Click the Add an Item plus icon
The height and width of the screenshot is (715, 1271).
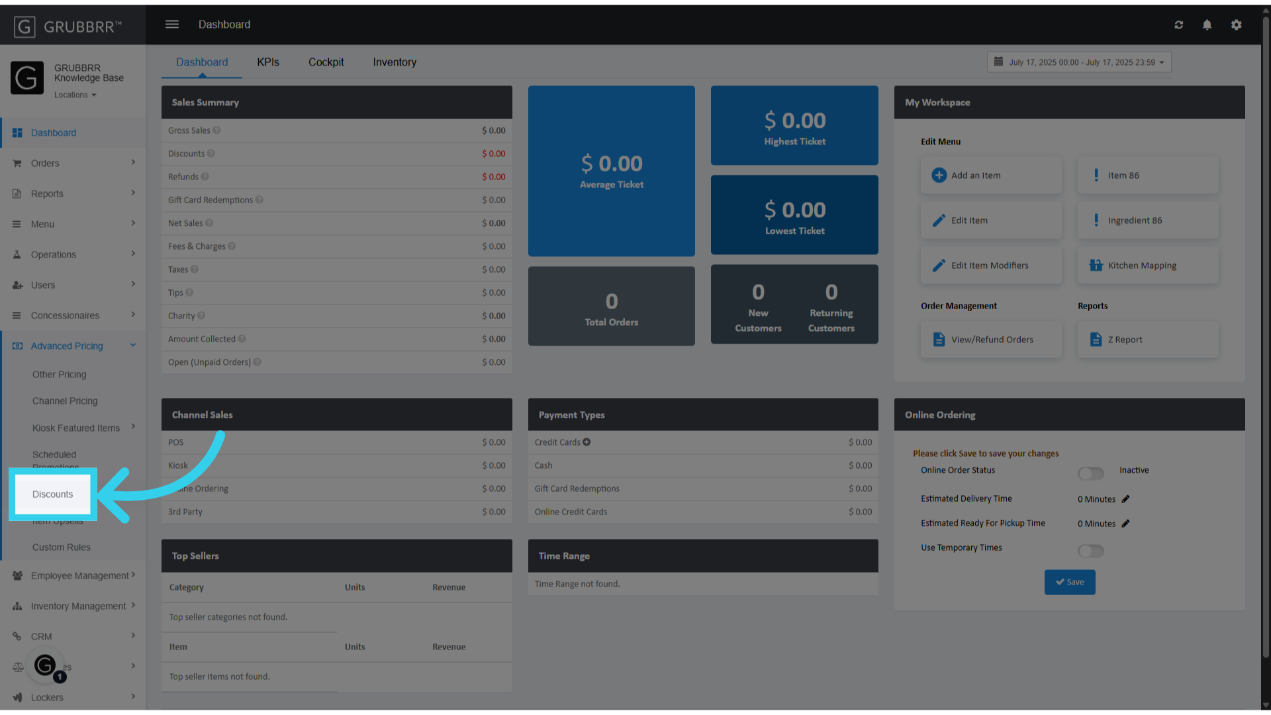pyautogui.click(x=939, y=175)
